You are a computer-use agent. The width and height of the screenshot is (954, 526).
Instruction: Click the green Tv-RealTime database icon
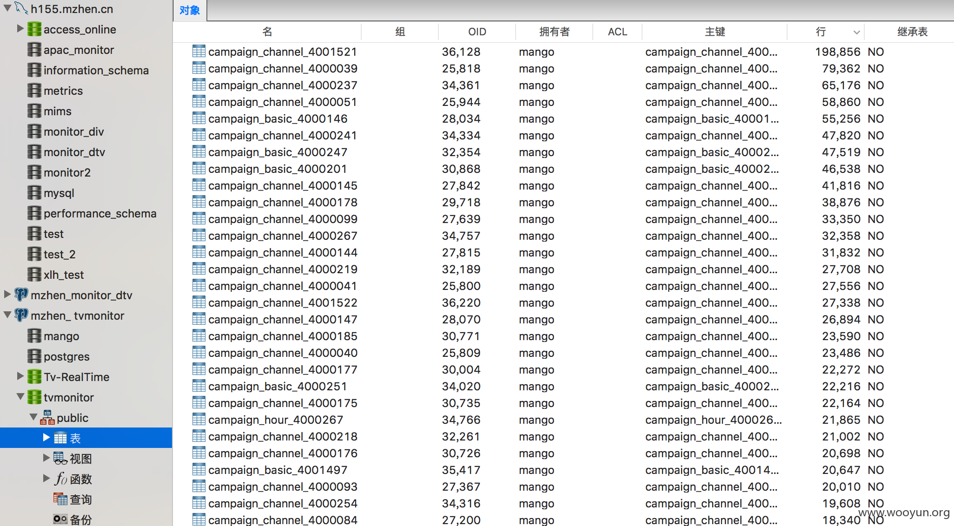(x=34, y=377)
